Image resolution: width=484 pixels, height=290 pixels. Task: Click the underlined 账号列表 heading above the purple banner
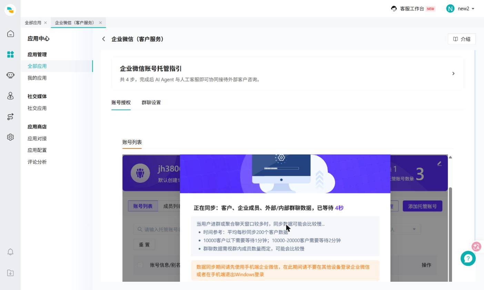point(132,142)
